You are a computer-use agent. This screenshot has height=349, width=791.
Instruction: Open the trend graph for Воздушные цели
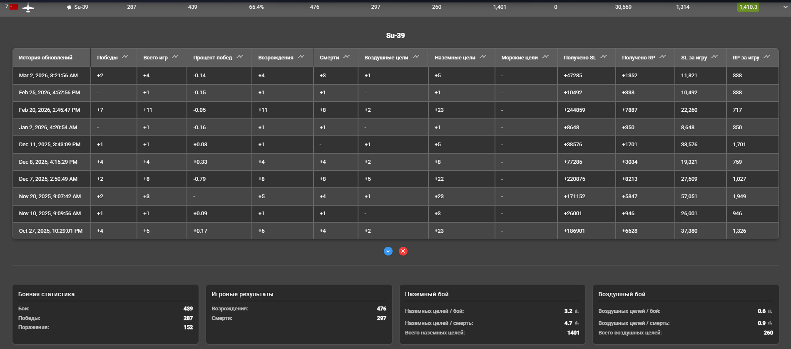[x=415, y=57]
